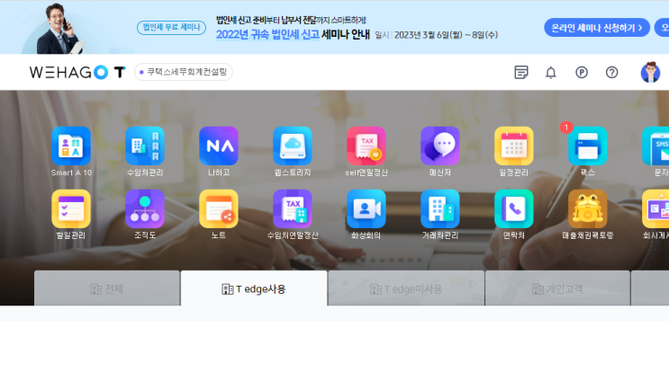Image resolution: width=669 pixels, height=372 pixels.
Task: Switch to the T edge미사용 tab
Action: (x=406, y=288)
